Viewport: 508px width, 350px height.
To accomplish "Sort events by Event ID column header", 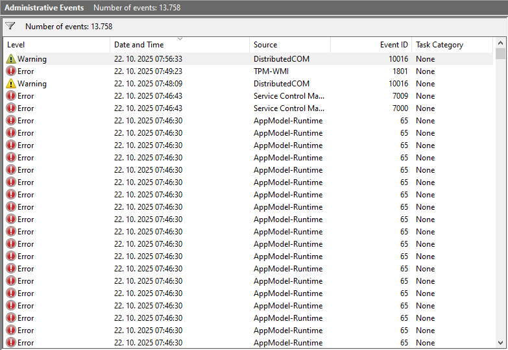I will [x=371, y=45].
